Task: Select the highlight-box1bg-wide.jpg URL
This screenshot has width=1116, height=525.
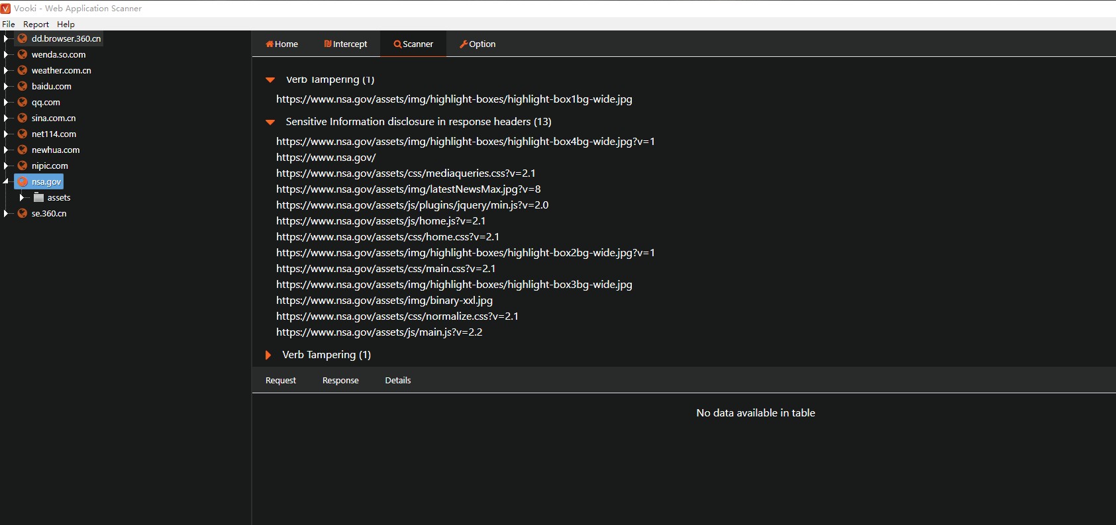Action: point(454,99)
